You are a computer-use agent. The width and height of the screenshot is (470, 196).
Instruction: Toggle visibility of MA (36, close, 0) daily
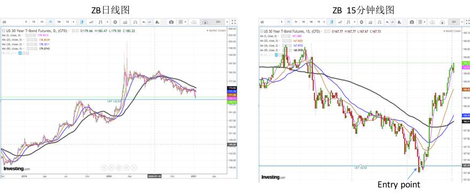28,44
